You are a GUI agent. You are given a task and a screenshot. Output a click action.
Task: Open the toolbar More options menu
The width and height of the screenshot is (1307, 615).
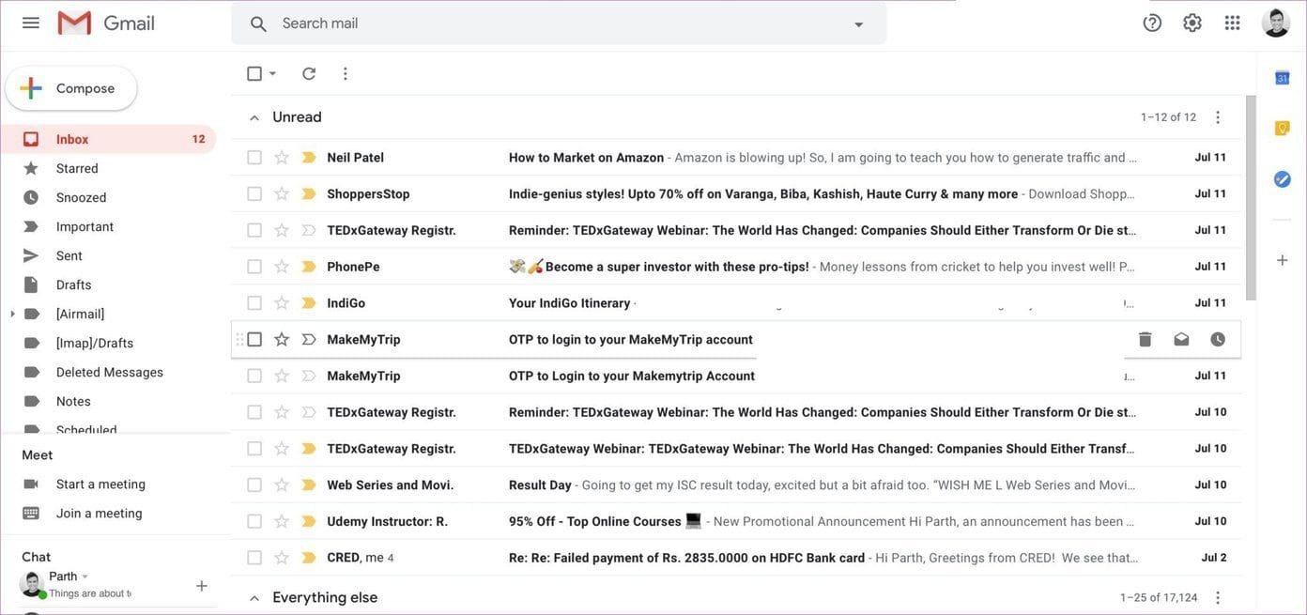345,73
